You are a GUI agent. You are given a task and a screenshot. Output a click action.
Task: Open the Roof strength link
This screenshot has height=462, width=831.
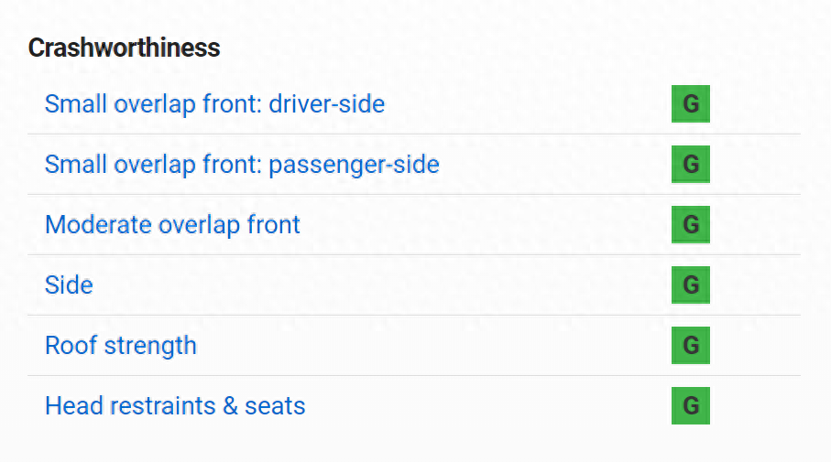(x=120, y=345)
